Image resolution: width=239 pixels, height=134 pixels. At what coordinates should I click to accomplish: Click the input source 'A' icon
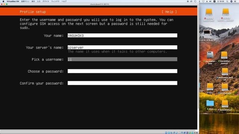tap(214, 1)
